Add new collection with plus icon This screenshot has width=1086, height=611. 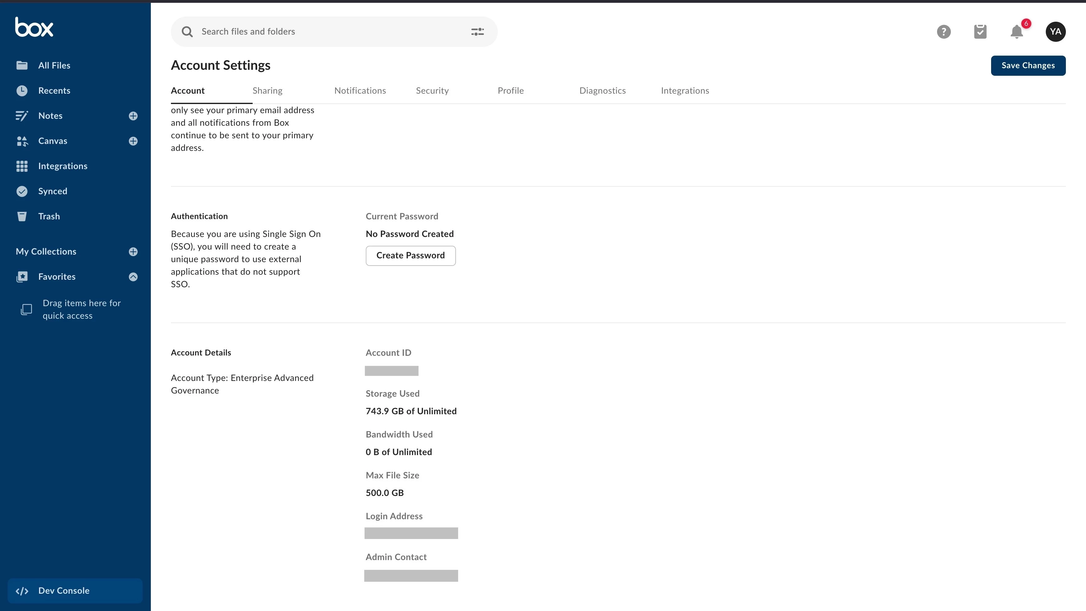[133, 252]
